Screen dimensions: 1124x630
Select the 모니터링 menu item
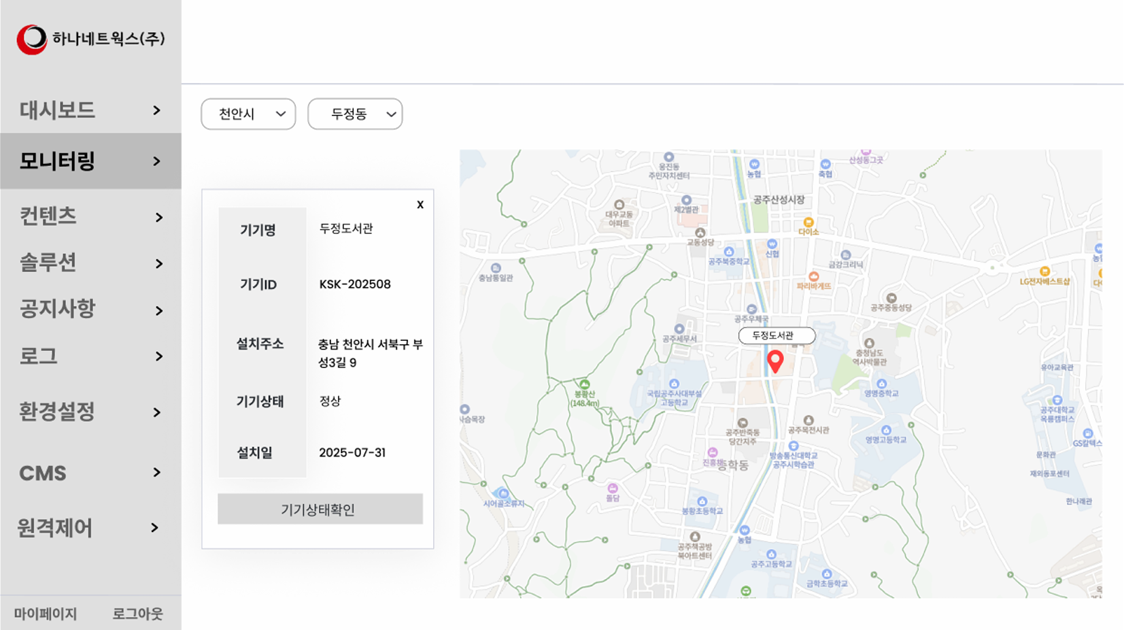click(x=90, y=161)
